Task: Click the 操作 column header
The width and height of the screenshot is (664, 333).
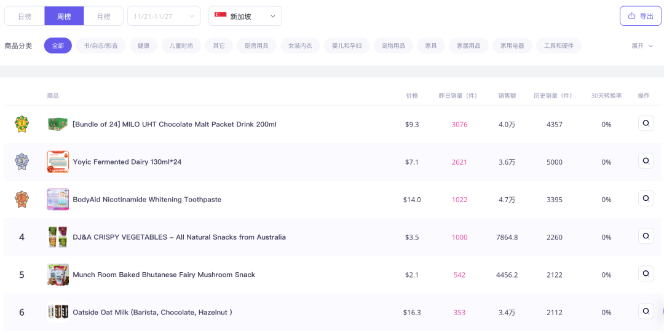Action: pos(644,96)
